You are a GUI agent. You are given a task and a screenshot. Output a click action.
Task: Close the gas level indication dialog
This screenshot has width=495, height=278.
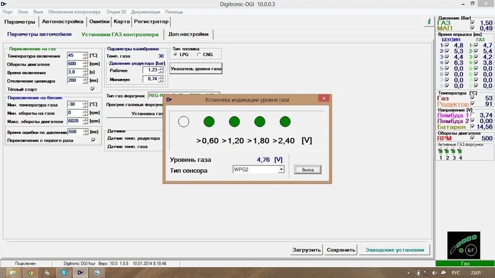[x=324, y=98]
